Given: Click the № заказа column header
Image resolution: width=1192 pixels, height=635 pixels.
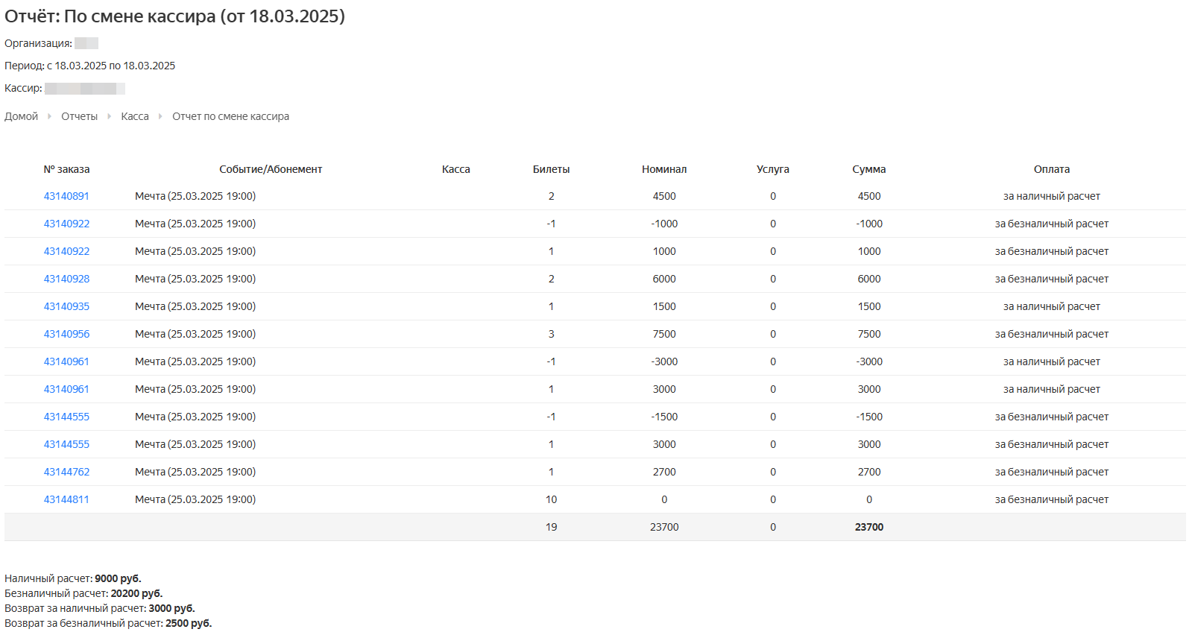Looking at the screenshot, I should (x=66, y=169).
